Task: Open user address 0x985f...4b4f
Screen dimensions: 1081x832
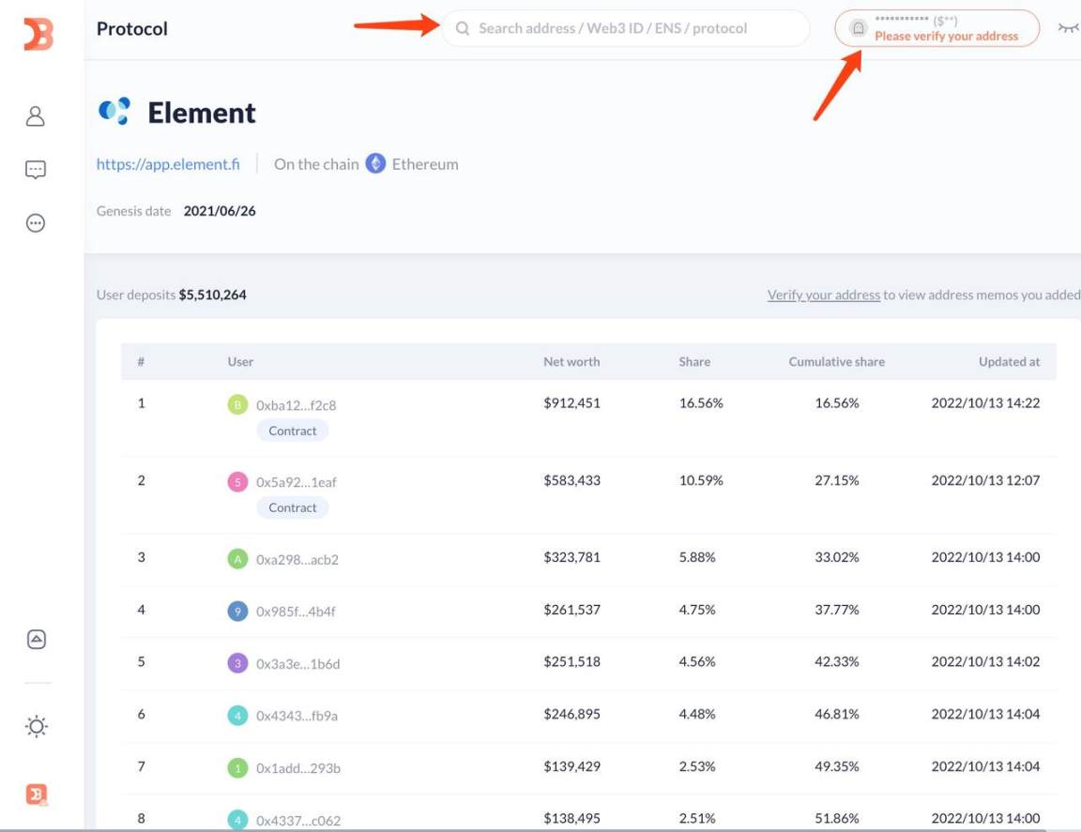Action: click(295, 612)
